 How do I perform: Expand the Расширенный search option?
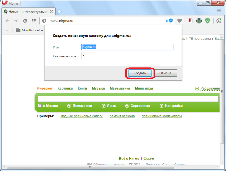[208, 88]
